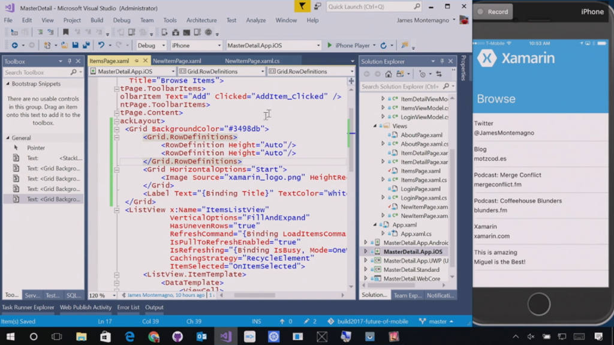Click Pending Changes Filter clock icon

coord(422,74)
